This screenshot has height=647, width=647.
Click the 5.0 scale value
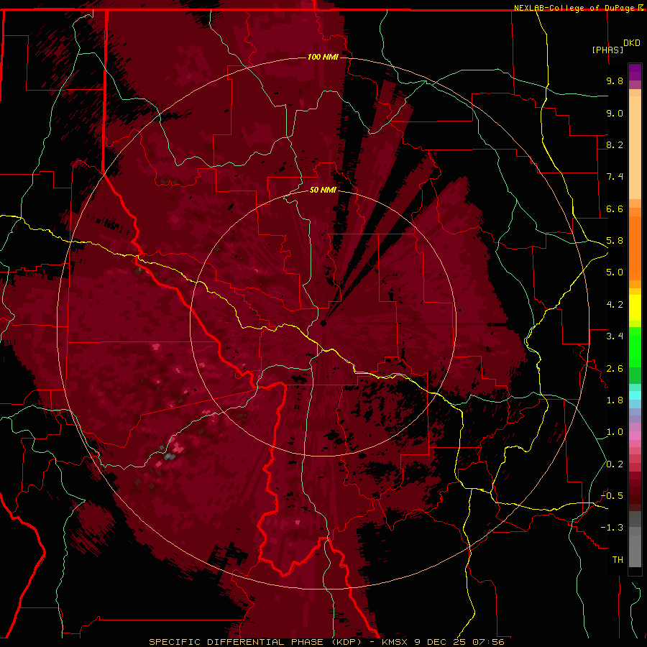click(x=615, y=272)
